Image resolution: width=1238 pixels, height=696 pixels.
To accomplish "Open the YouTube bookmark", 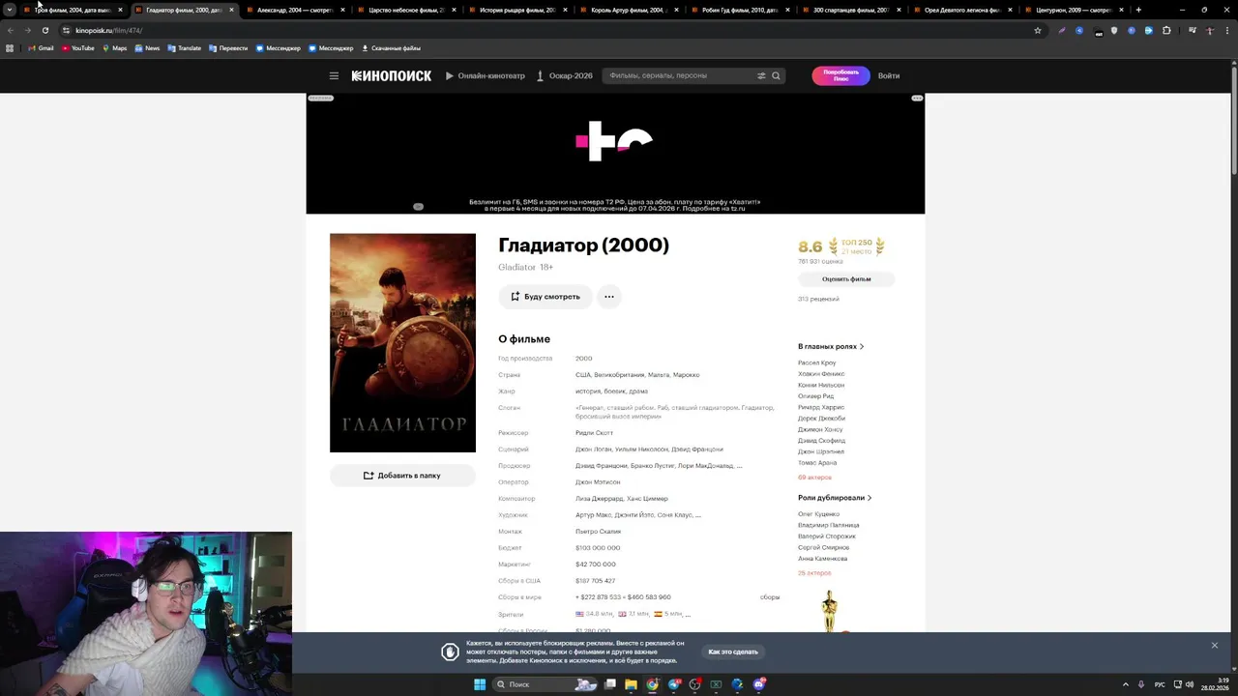I will [x=78, y=48].
